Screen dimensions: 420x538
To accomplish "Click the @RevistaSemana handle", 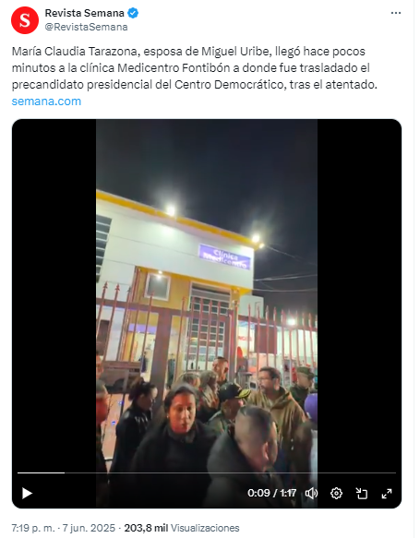I will pyautogui.click(x=86, y=27).
